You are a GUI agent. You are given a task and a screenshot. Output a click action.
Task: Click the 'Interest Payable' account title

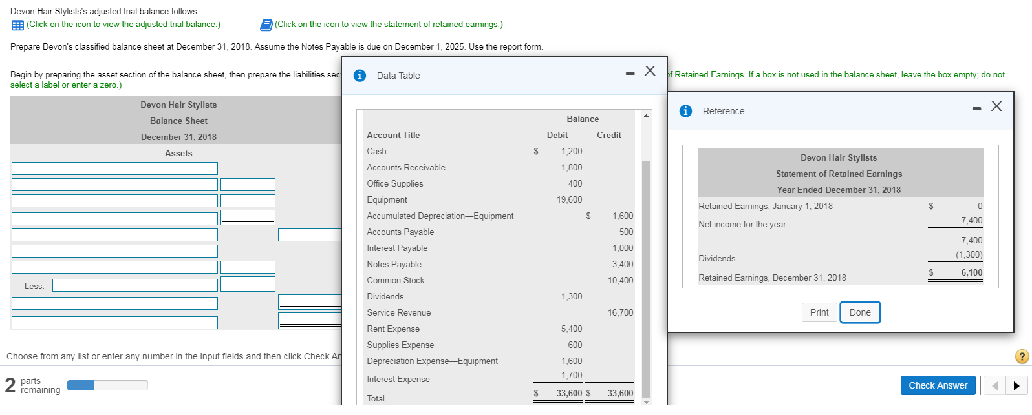[x=397, y=248]
